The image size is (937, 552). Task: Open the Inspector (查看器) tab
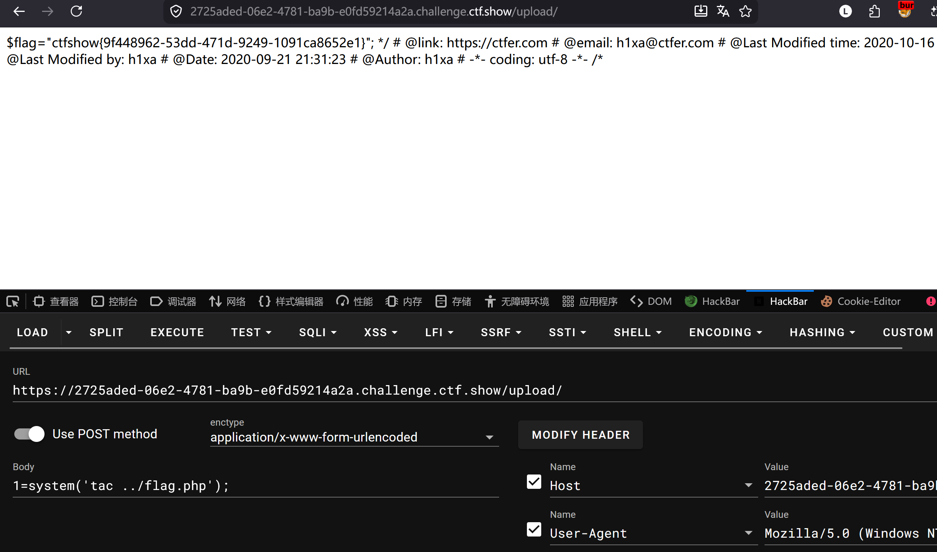point(56,302)
